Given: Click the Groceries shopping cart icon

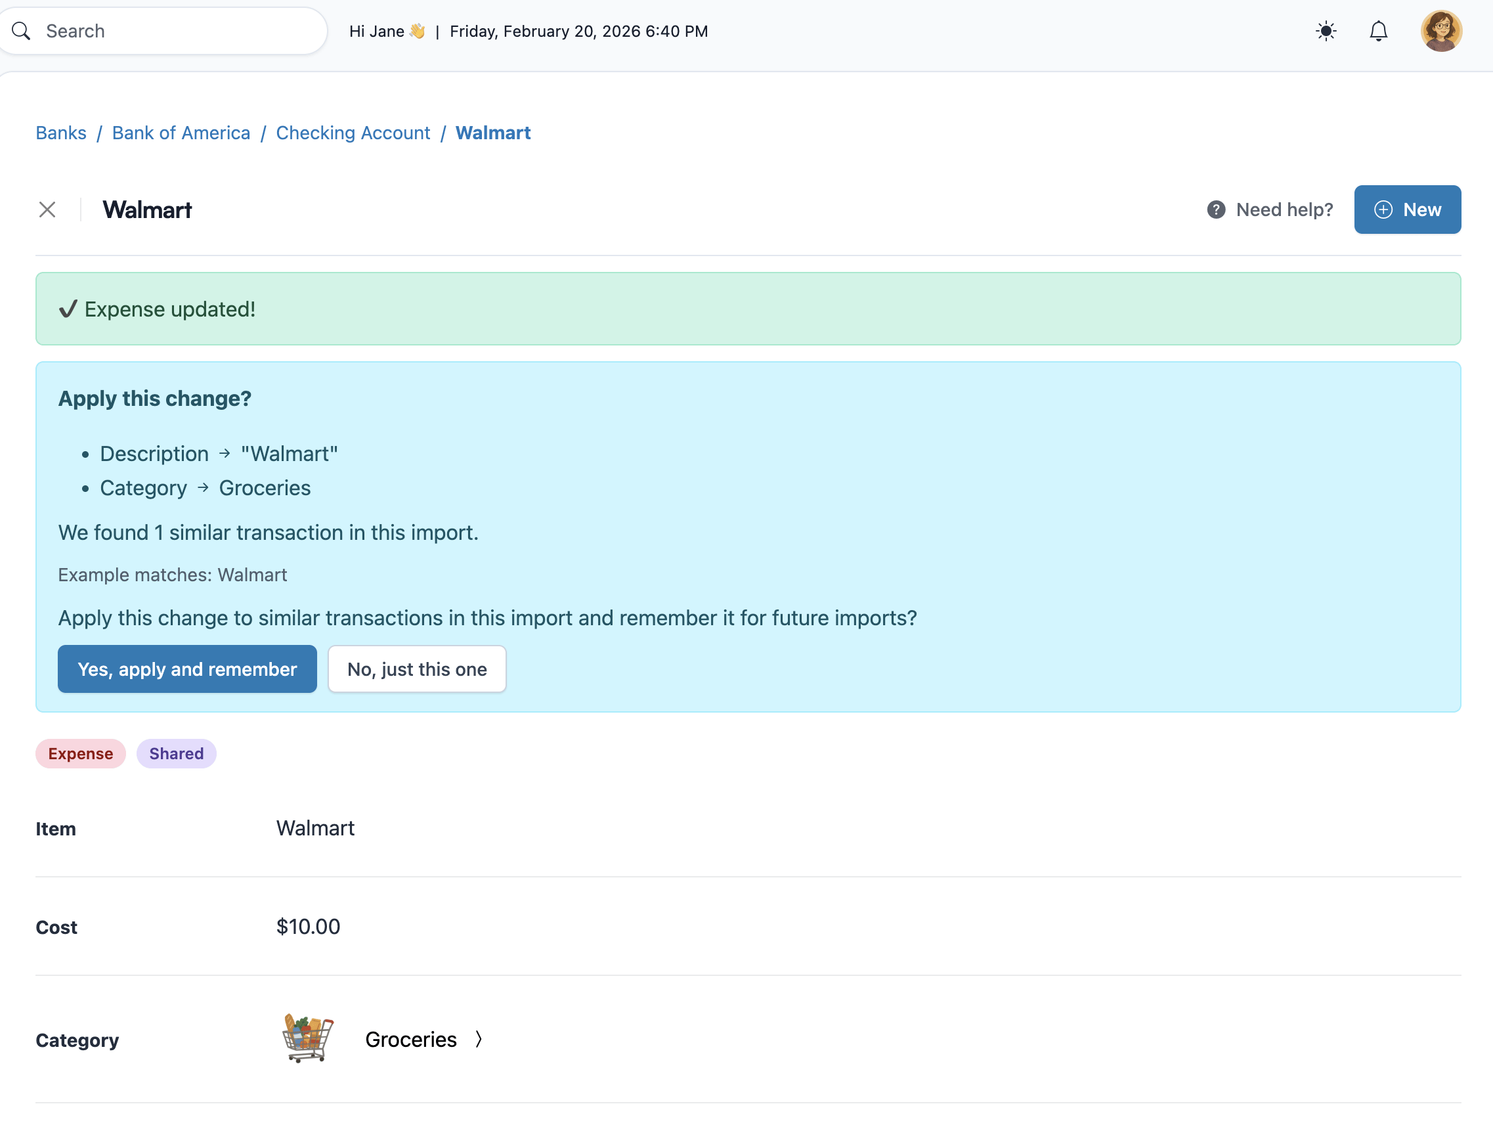Looking at the screenshot, I should (x=308, y=1038).
